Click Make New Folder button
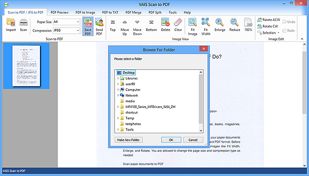The height and width of the screenshot is (176, 309). tap(128, 140)
